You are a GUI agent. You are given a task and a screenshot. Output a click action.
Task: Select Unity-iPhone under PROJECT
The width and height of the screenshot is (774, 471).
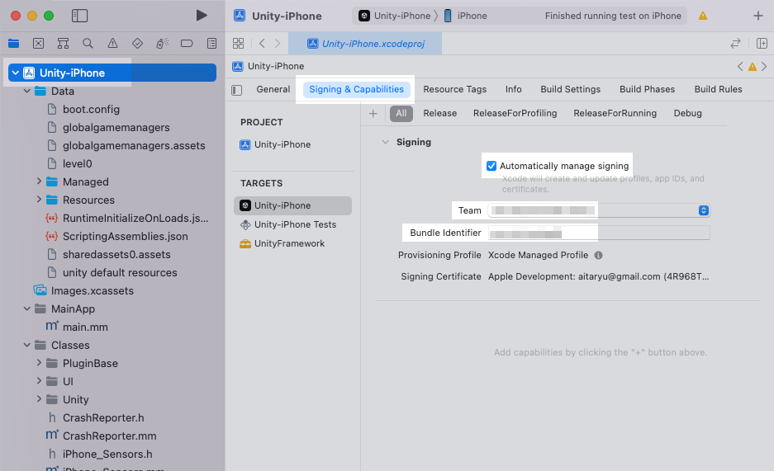275,144
